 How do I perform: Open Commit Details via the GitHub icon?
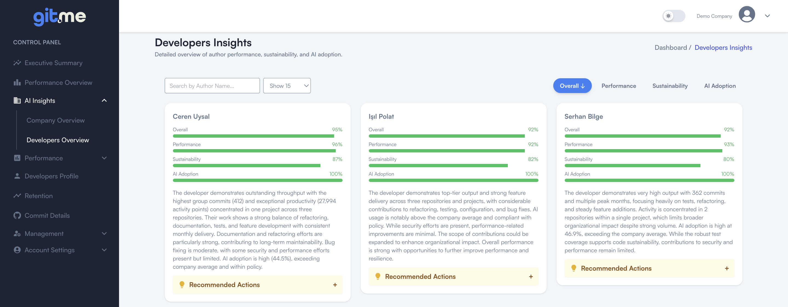(x=18, y=215)
